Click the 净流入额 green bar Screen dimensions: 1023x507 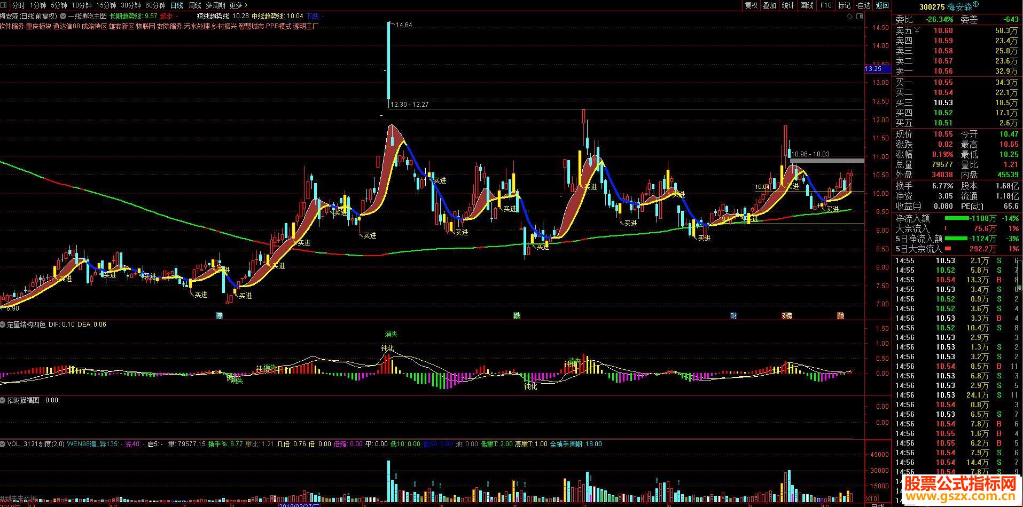tap(957, 218)
